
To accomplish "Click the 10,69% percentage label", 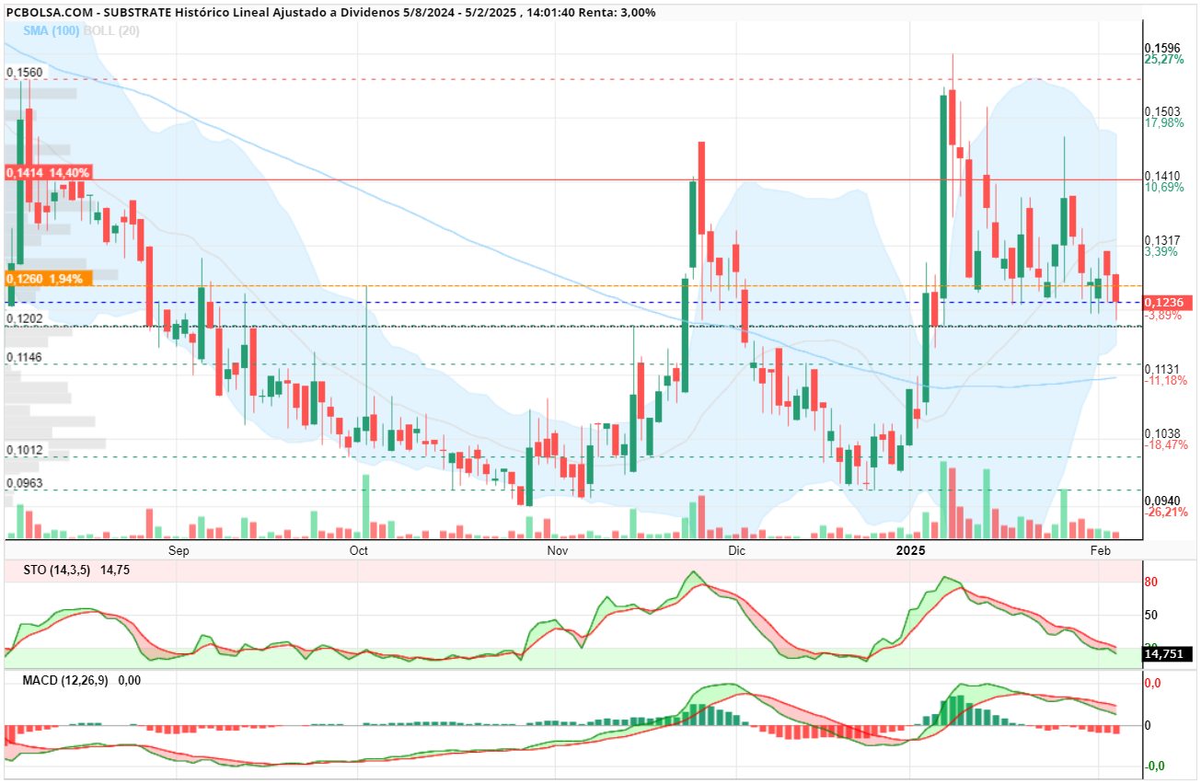I will pos(1163,188).
